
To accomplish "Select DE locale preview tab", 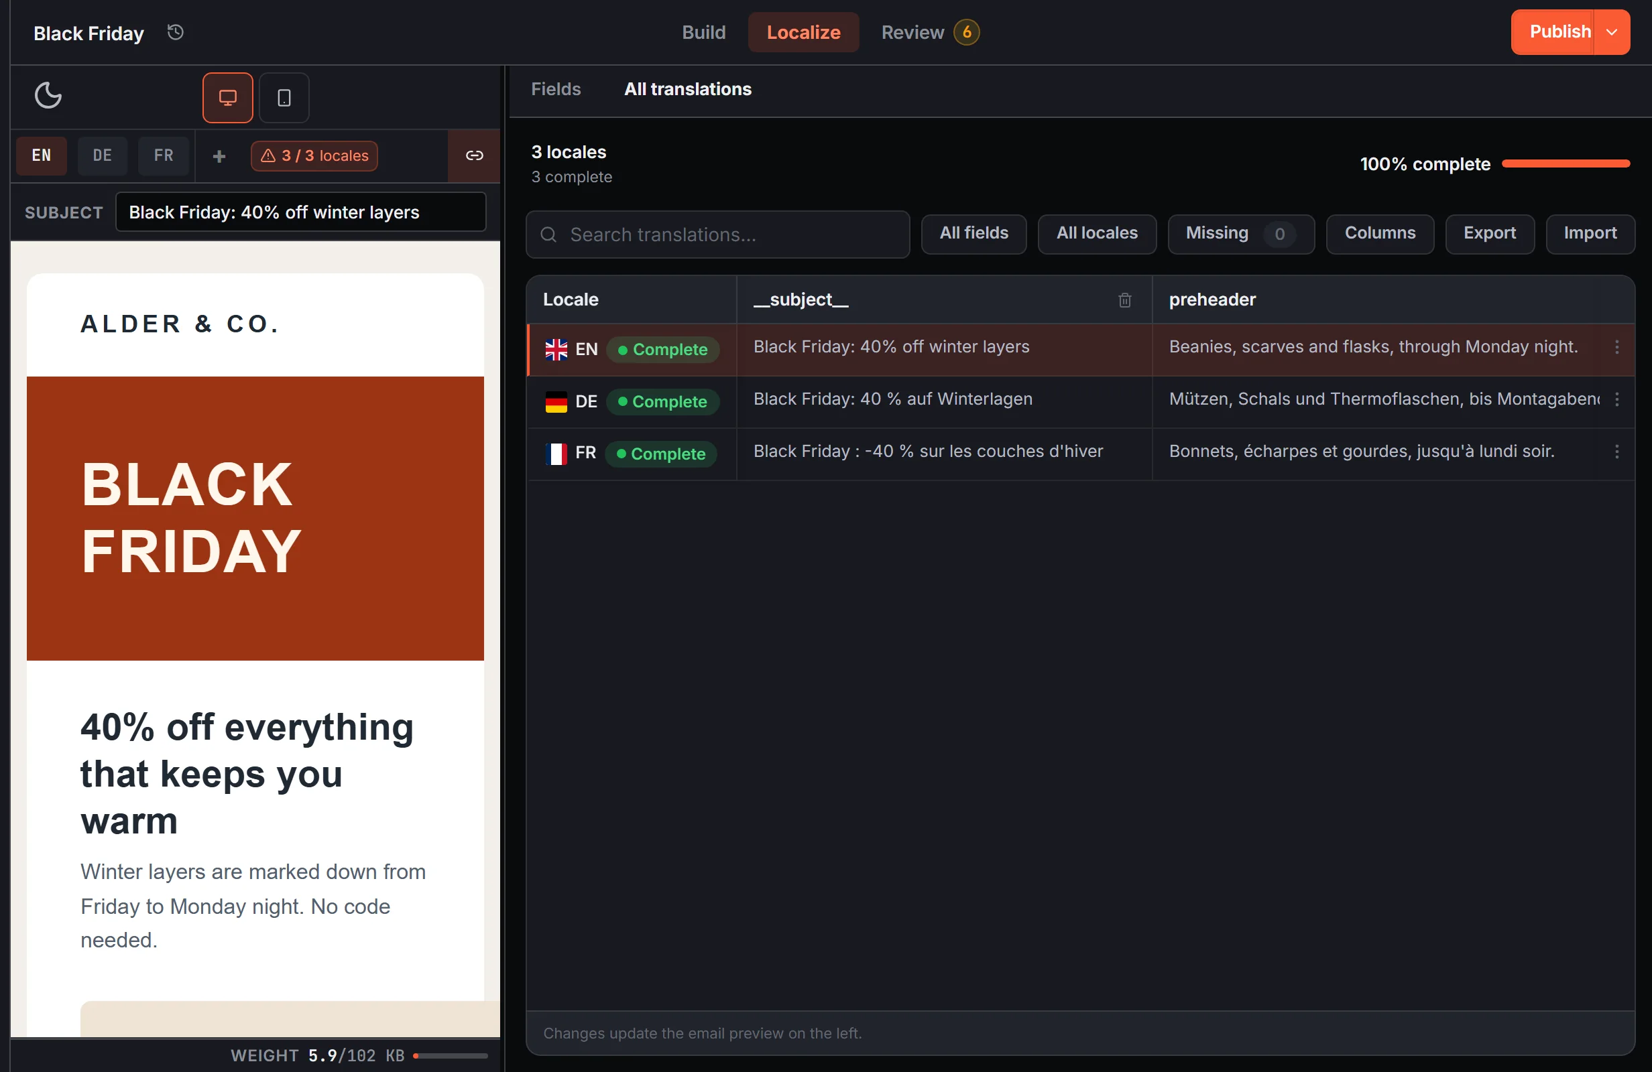I will tap(103, 156).
